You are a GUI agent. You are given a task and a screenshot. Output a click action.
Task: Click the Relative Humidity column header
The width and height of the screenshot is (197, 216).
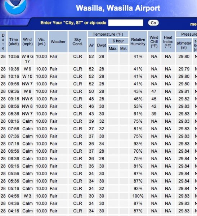click(138, 42)
